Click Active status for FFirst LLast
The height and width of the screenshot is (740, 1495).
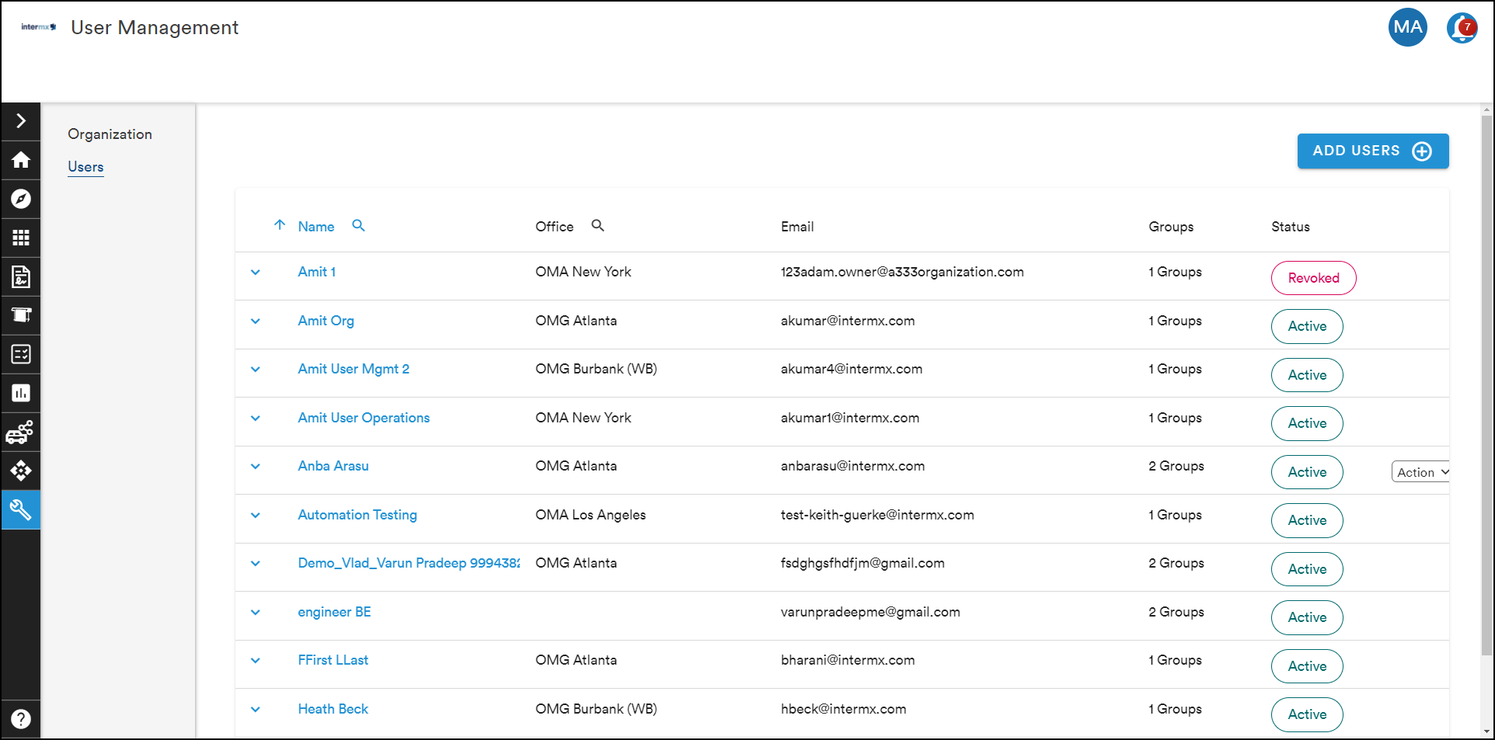(x=1307, y=666)
